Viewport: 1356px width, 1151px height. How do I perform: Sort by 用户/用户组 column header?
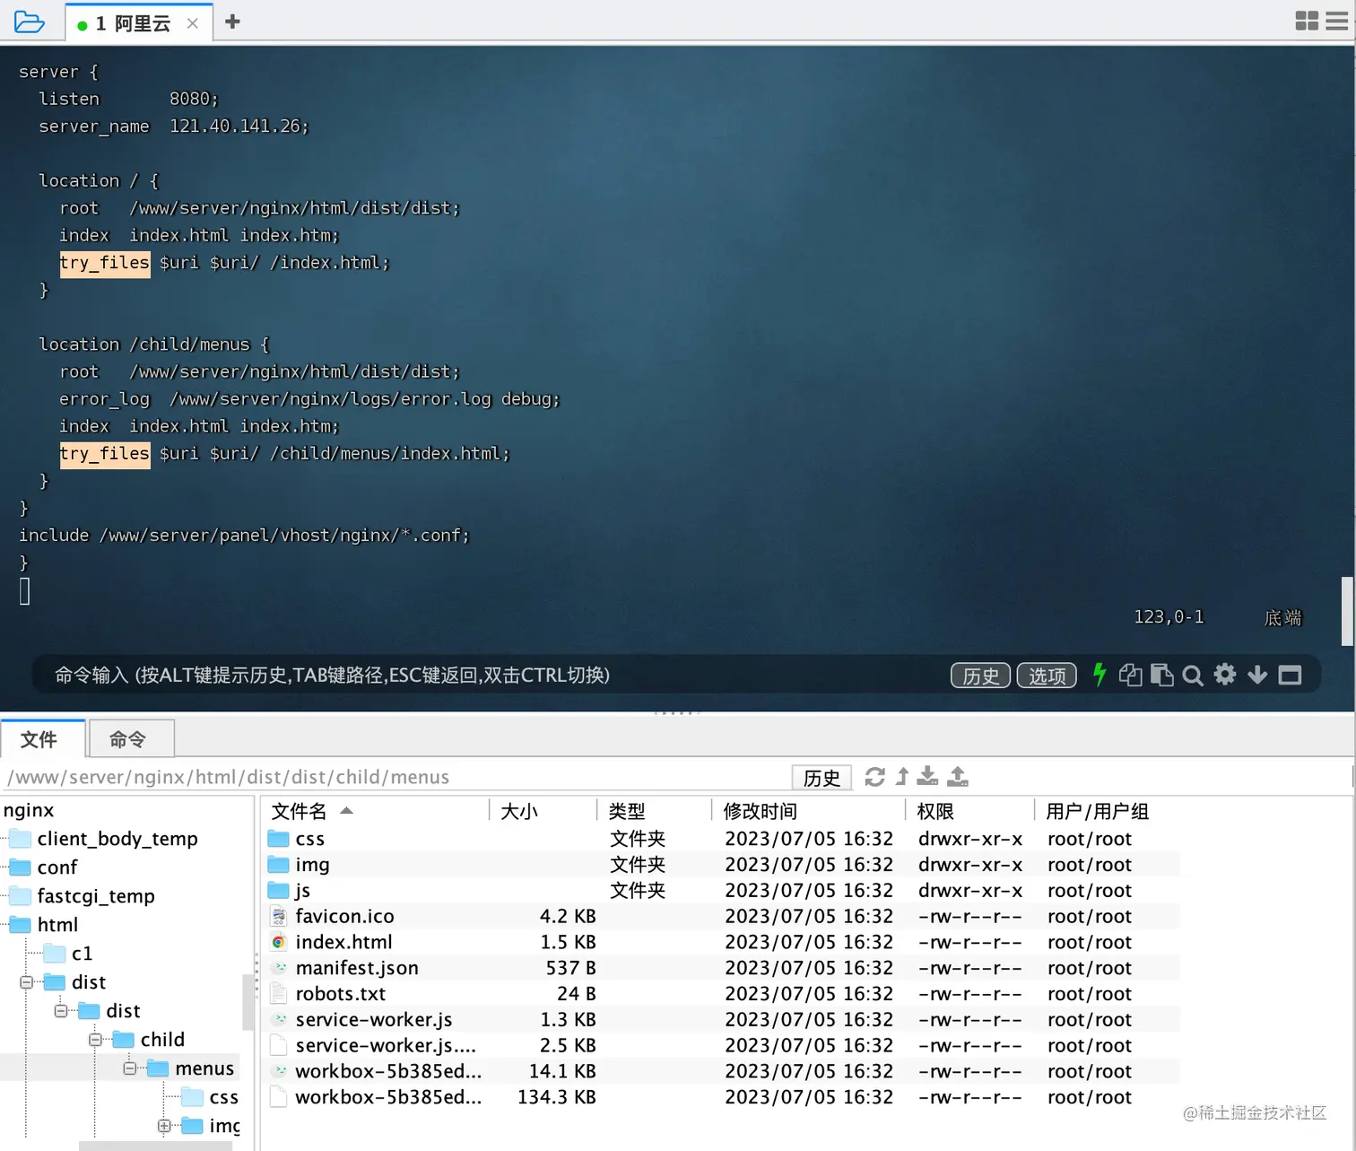(1107, 811)
